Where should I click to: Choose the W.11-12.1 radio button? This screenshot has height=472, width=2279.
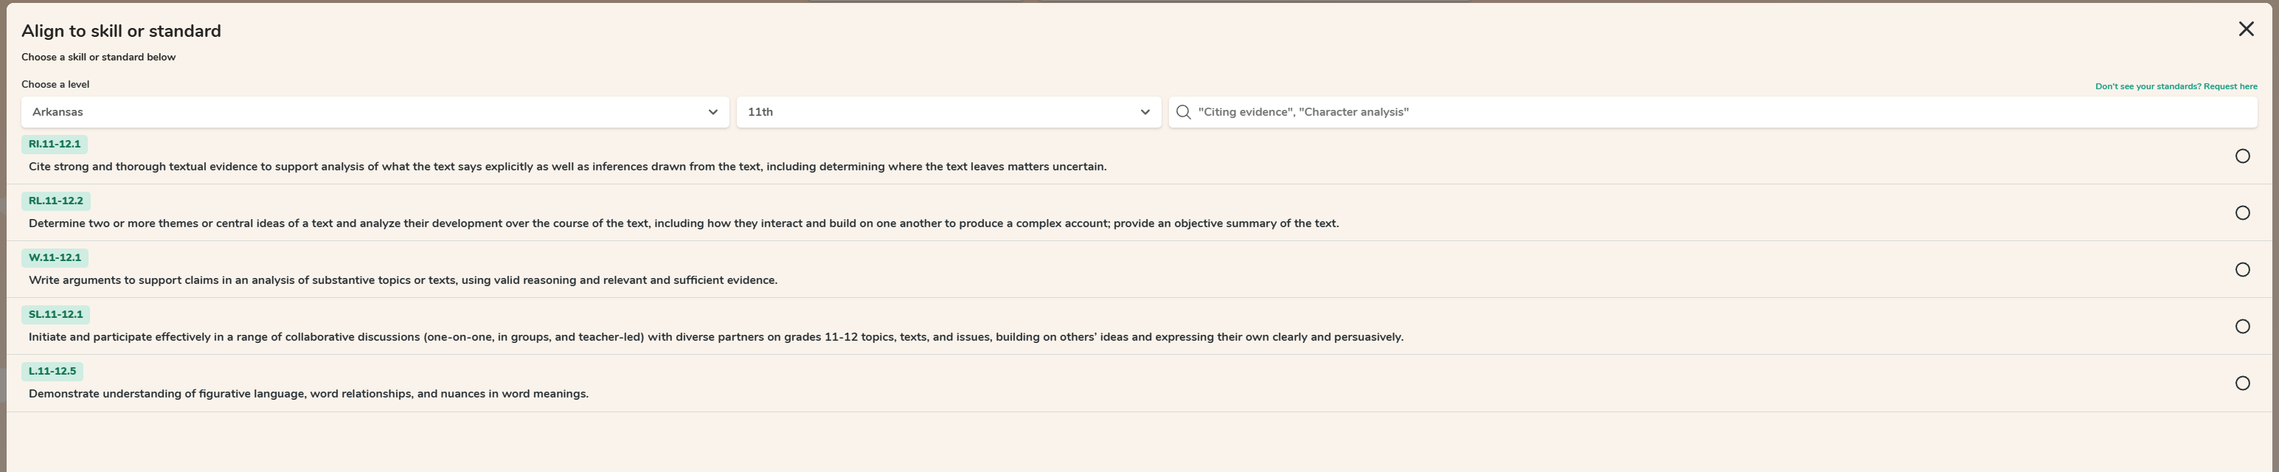[2242, 270]
